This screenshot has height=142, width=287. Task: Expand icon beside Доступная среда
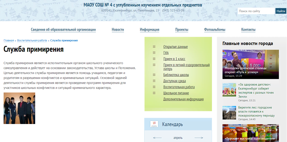click(154, 81)
